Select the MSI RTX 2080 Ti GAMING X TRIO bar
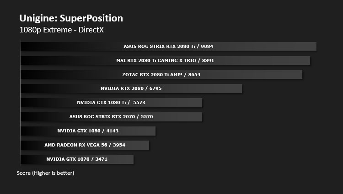The height and width of the screenshot is (194, 343). pos(165,60)
